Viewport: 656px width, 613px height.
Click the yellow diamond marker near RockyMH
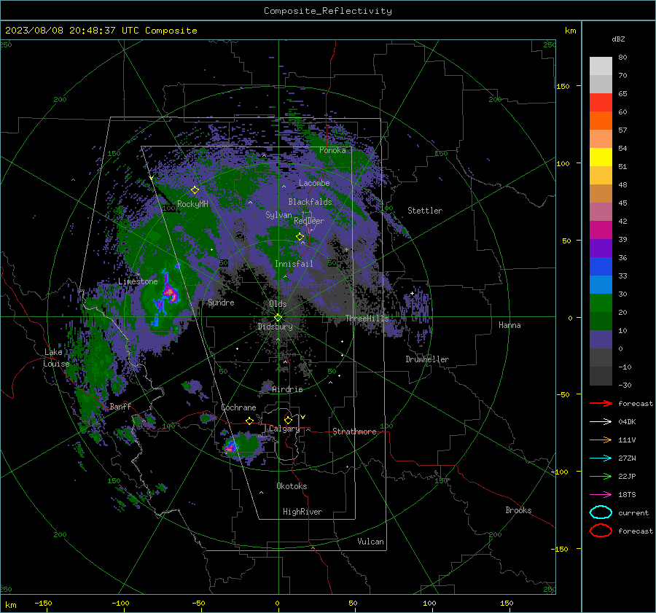[x=195, y=190]
